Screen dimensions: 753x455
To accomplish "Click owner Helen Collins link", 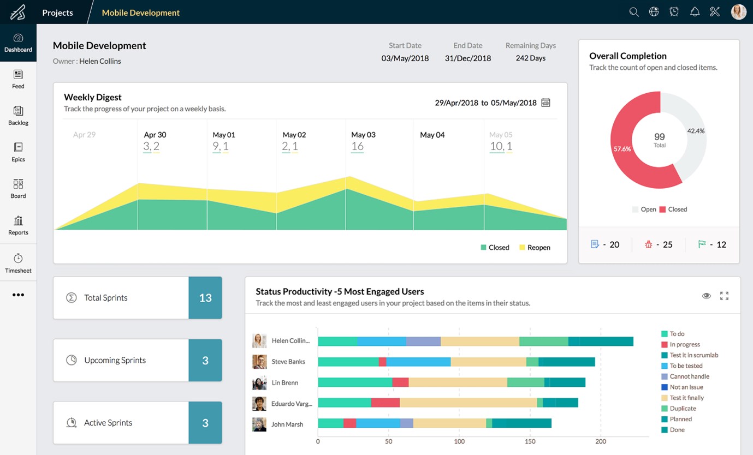I will 100,61.
